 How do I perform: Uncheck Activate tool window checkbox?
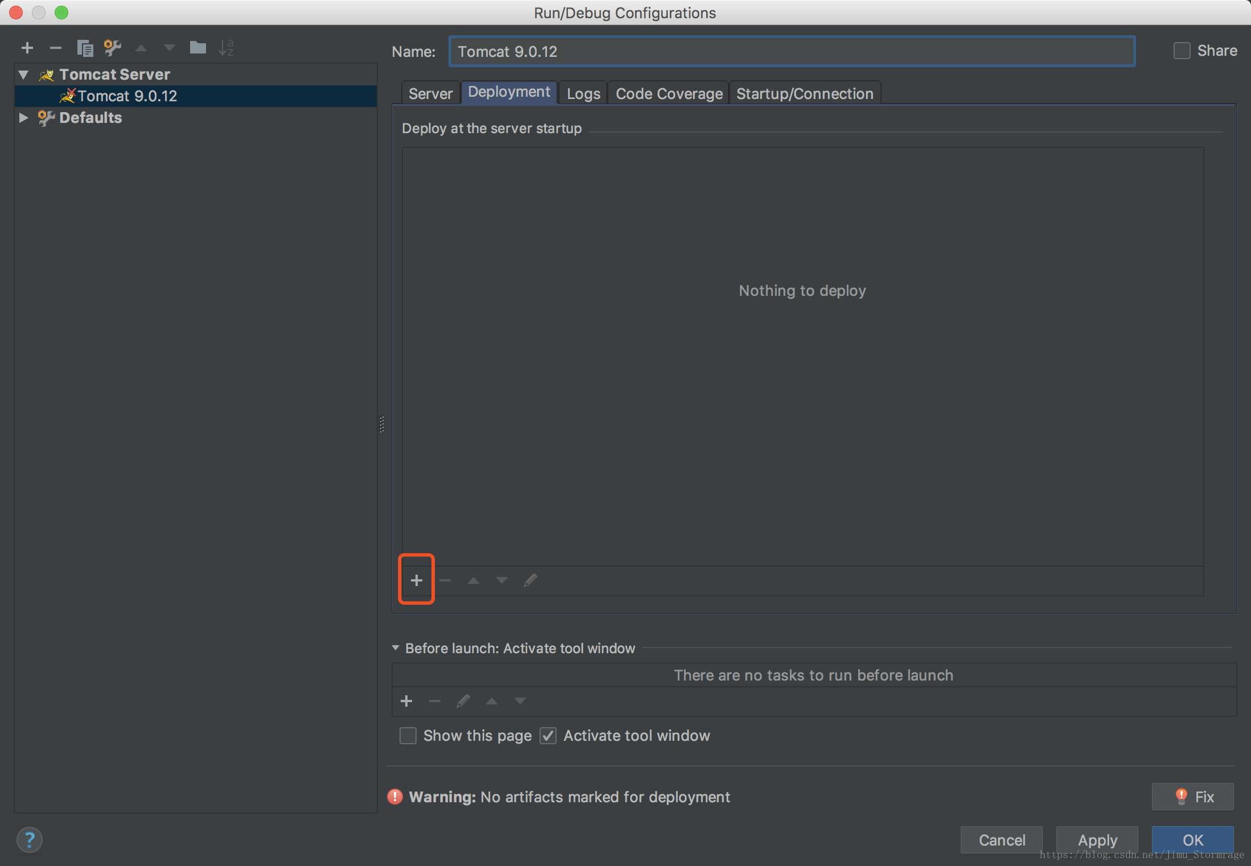548,736
